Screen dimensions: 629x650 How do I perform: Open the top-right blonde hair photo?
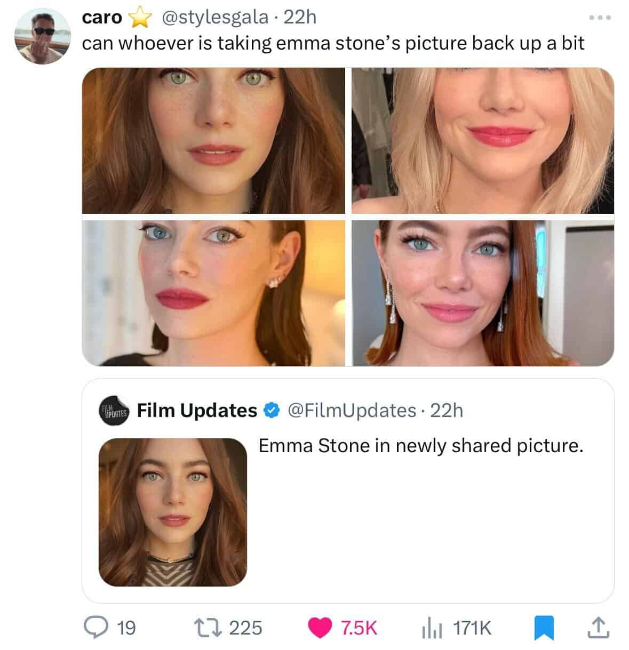482,140
